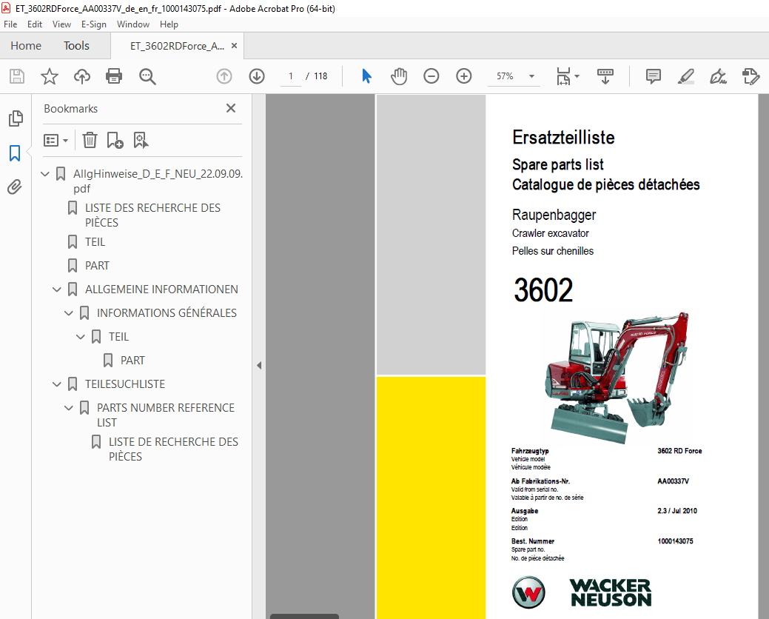This screenshot has height=619, width=769.
Task: Share the file via the cloud upload icon
Action: click(81, 76)
